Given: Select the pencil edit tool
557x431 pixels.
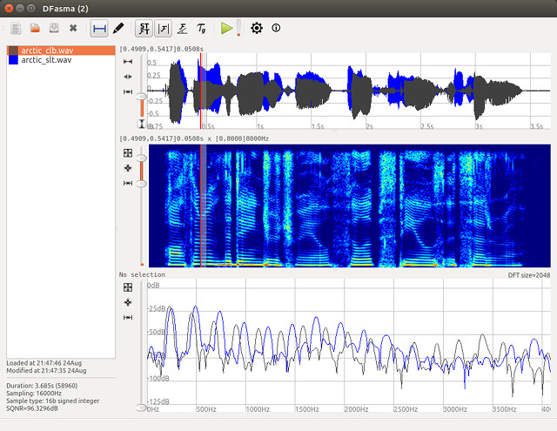Looking at the screenshot, I should (x=118, y=28).
